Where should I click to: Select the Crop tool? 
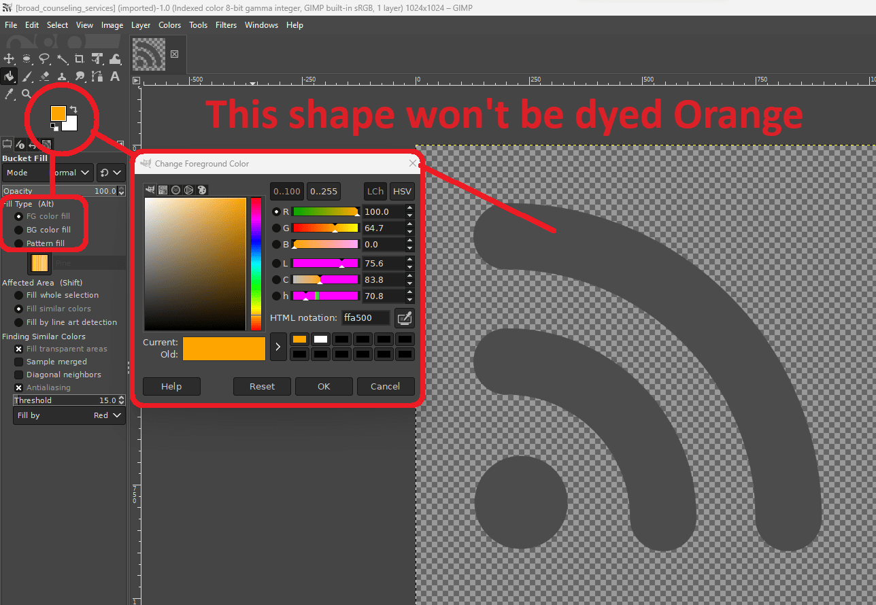click(x=80, y=59)
